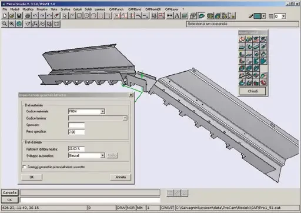The height and width of the screenshot is (213, 301).
Task: Open the Codice materiale dropdown
Action: (102, 111)
